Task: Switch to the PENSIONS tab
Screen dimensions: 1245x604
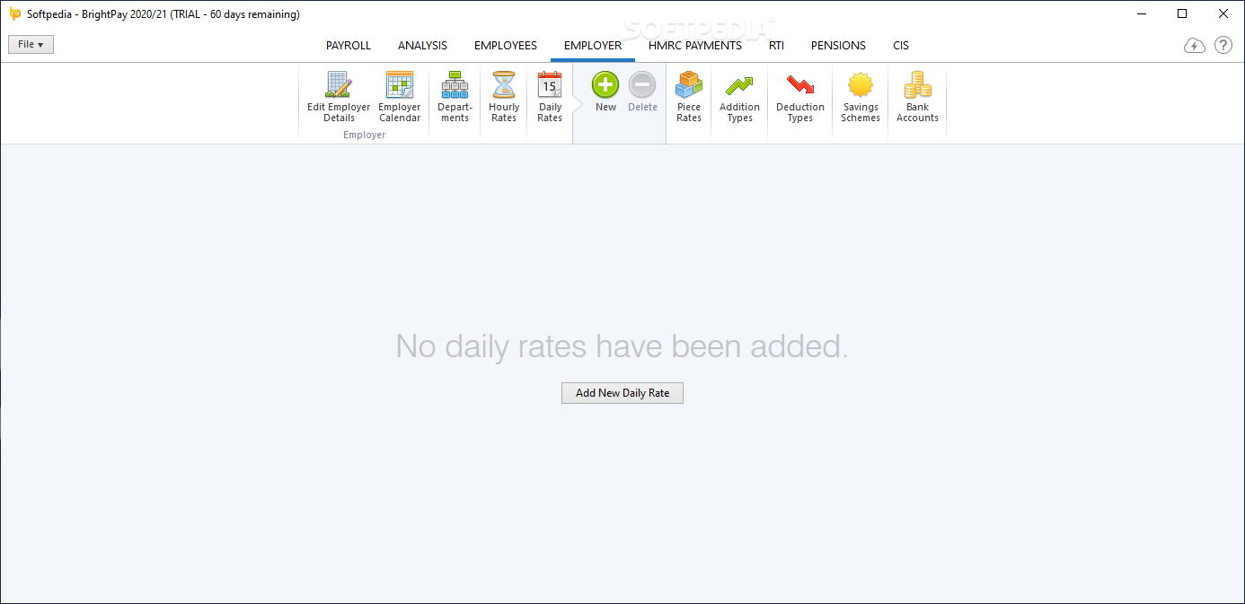Action: tap(838, 45)
